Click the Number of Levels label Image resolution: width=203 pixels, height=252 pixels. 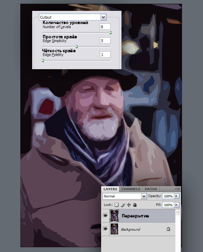(57, 27)
